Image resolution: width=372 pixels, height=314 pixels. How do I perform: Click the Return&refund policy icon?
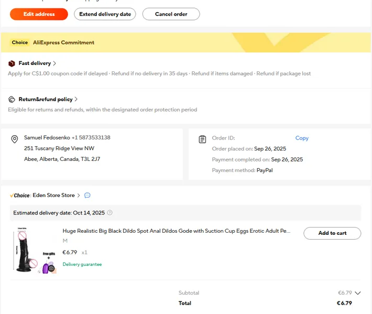click(12, 99)
